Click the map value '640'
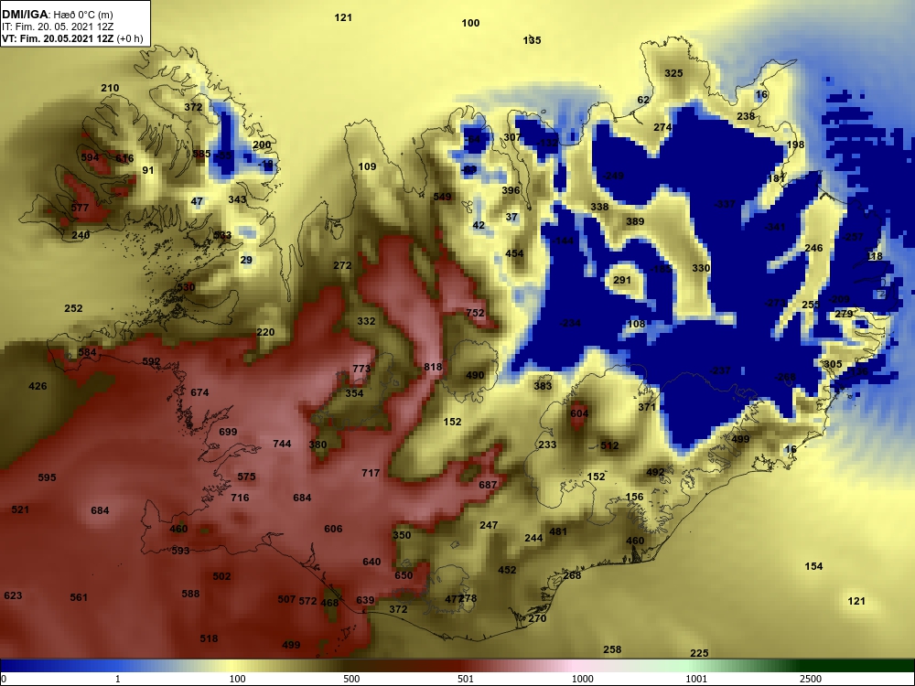The height and width of the screenshot is (686, 915). pos(371,562)
